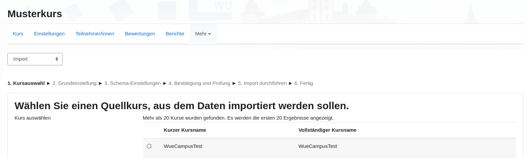Click step 4. Bestätigung und Prüfung
527x158 pixels.
(200, 83)
